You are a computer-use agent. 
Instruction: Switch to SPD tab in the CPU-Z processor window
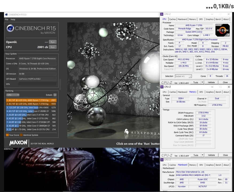coord(201,19)
